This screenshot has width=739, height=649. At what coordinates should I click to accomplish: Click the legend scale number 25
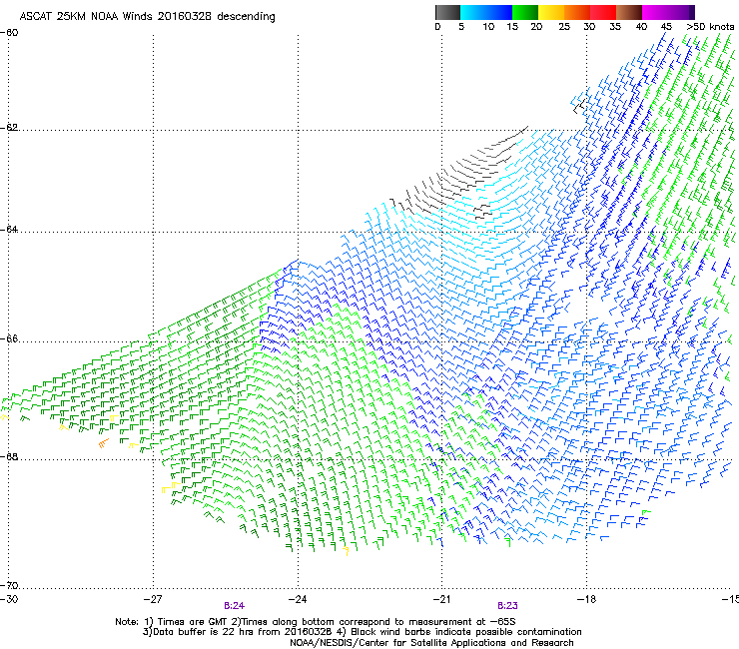[564, 27]
